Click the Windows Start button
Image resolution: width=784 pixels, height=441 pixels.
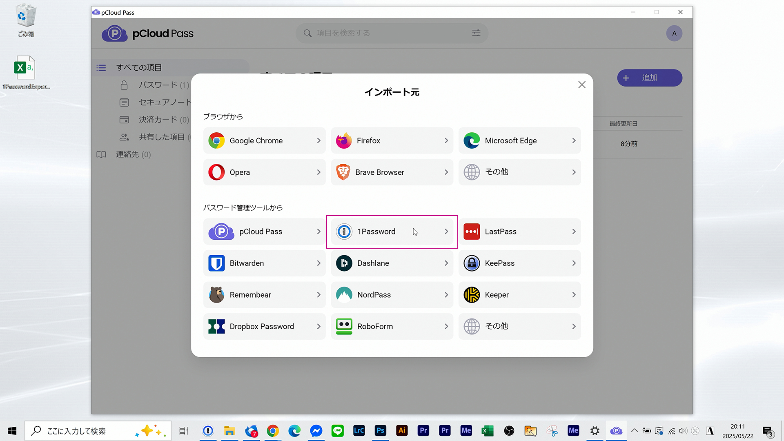12,431
